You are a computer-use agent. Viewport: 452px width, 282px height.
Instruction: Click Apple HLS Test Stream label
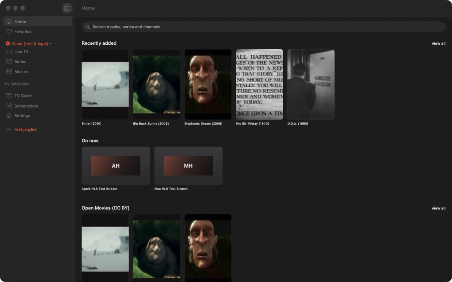tap(99, 189)
